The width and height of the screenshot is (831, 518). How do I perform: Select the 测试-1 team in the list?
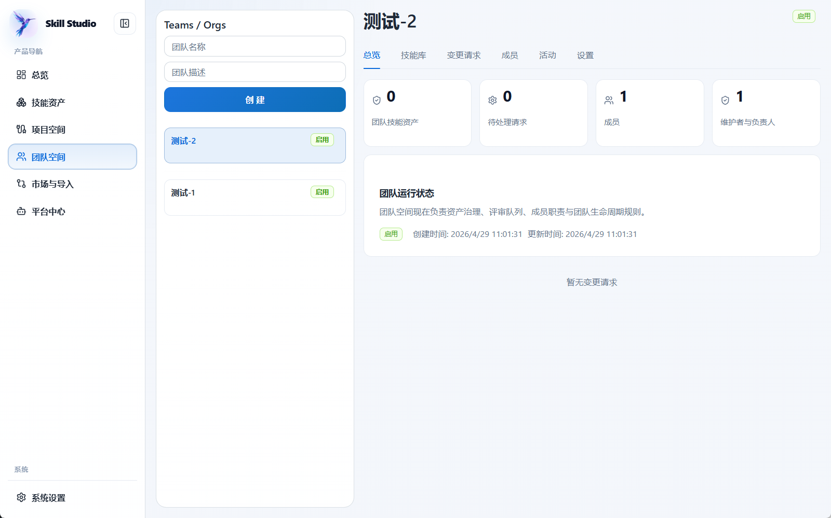[255, 198]
